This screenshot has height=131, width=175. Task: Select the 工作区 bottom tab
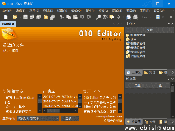click(x=134, y=73)
